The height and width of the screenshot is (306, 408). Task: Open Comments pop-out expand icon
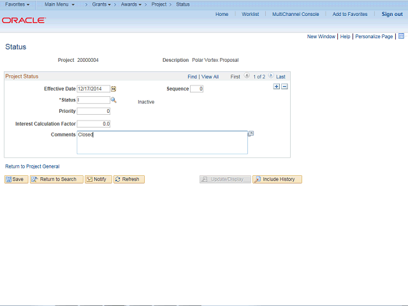pyautogui.click(x=251, y=134)
